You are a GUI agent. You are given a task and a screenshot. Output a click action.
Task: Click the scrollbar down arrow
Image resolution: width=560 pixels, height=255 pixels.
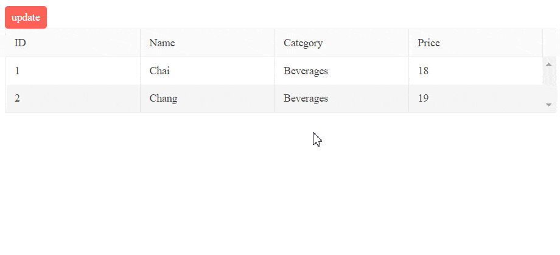click(549, 105)
